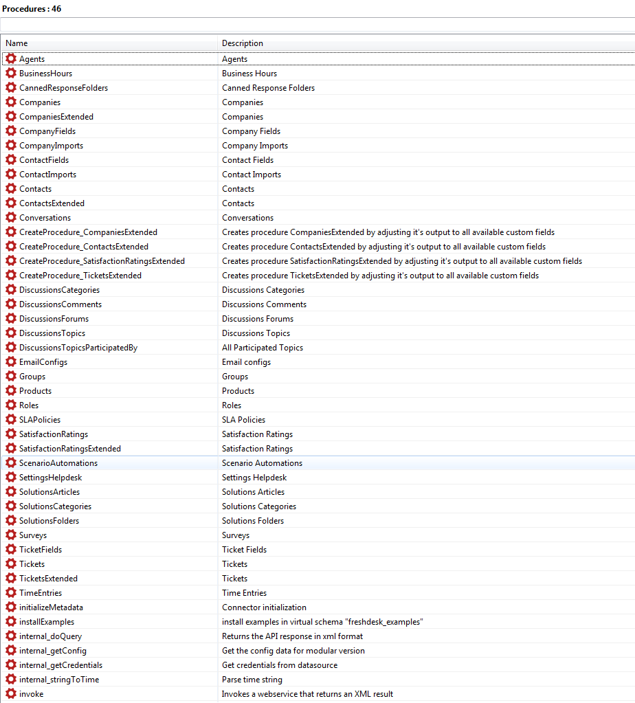This screenshot has width=635, height=703.
Task: Select the ScenarioAutomations procedure
Action: click(x=58, y=463)
